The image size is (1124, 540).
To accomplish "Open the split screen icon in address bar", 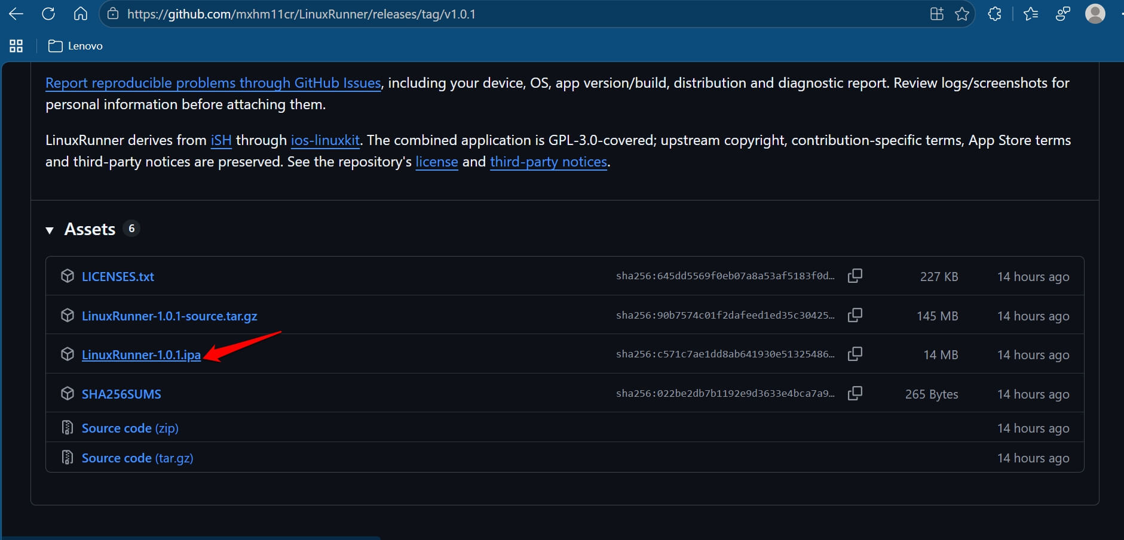I will point(937,14).
